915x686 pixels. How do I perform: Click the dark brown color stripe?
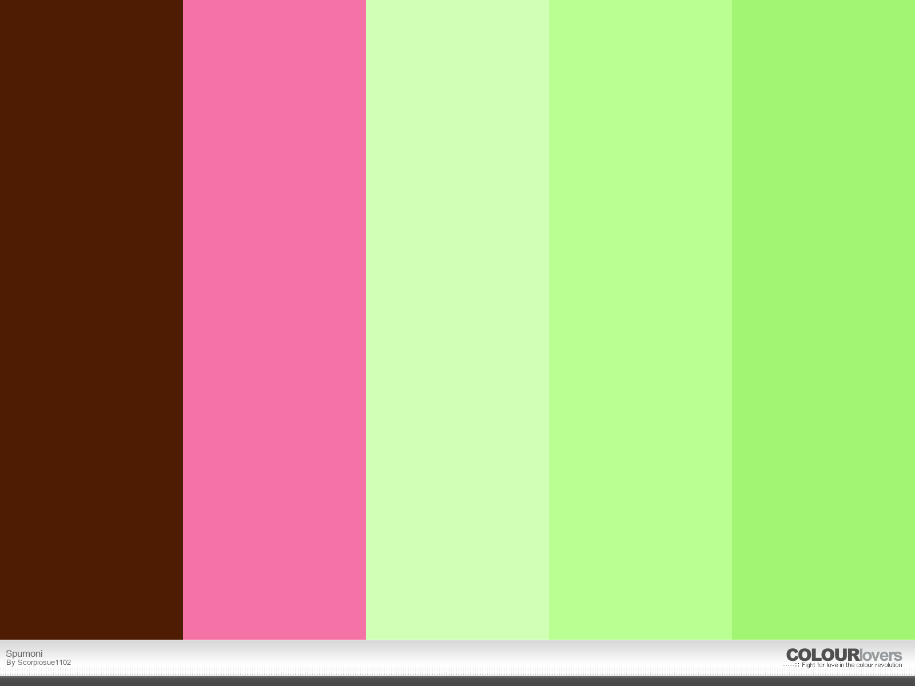pos(91,320)
